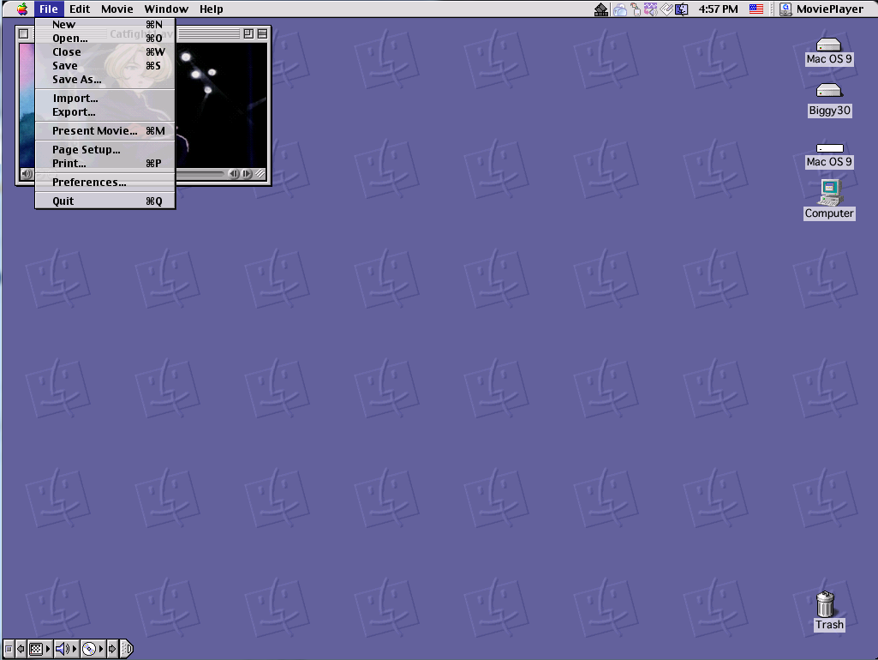Select the Biggy30 drive icon
The height and width of the screenshot is (660, 878).
(829, 91)
